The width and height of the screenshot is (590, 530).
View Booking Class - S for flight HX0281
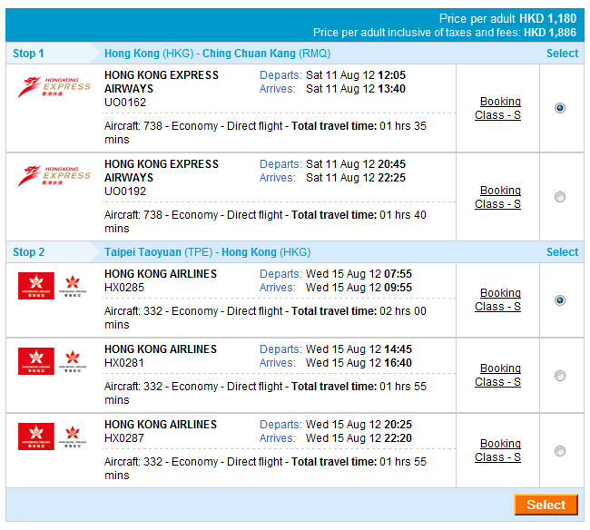498,376
